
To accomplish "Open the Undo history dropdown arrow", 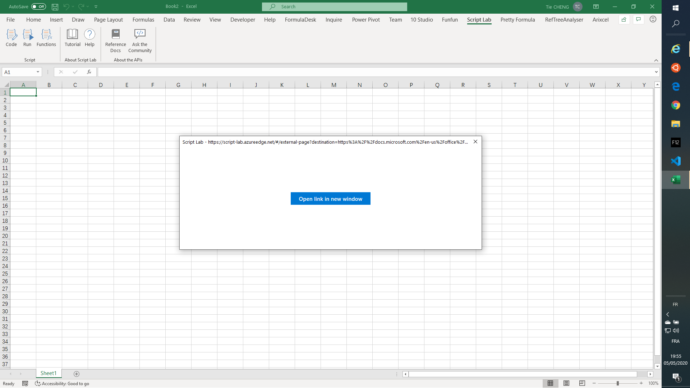I will coord(73,6).
